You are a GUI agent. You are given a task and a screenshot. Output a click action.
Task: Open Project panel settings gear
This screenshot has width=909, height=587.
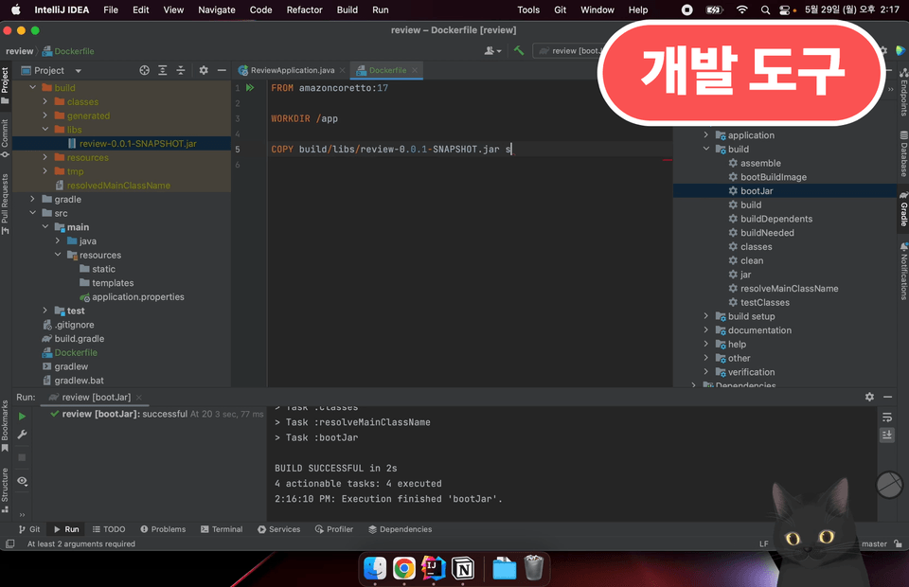pyautogui.click(x=204, y=70)
